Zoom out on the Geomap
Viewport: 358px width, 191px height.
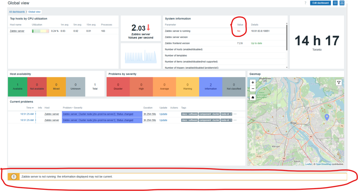pos(253,89)
